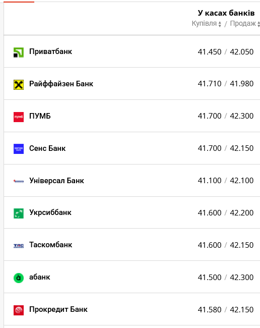The width and height of the screenshot is (260, 328).
Task: Click the green Укрсиббанк logo icon
Action: coord(19,213)
